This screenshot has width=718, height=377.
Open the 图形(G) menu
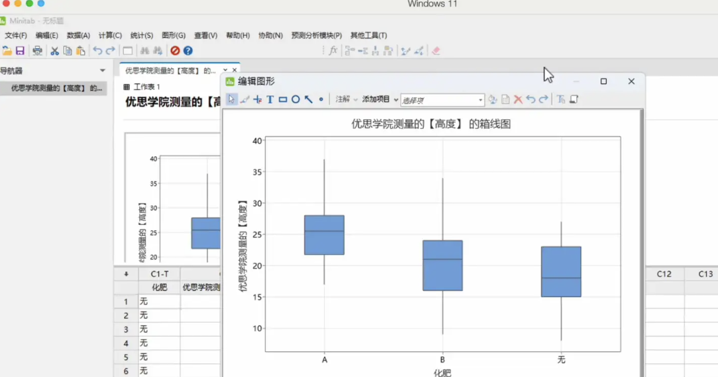[174, 35]
